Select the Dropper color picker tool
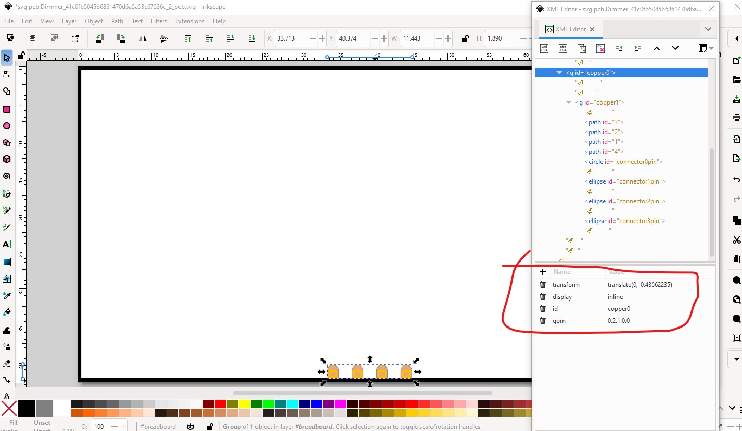This screenshot has height=431, width=742. point(7,295)
